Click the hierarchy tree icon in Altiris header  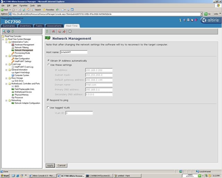(x=180, y=20)
